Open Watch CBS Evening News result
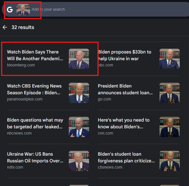 [48, 93]
